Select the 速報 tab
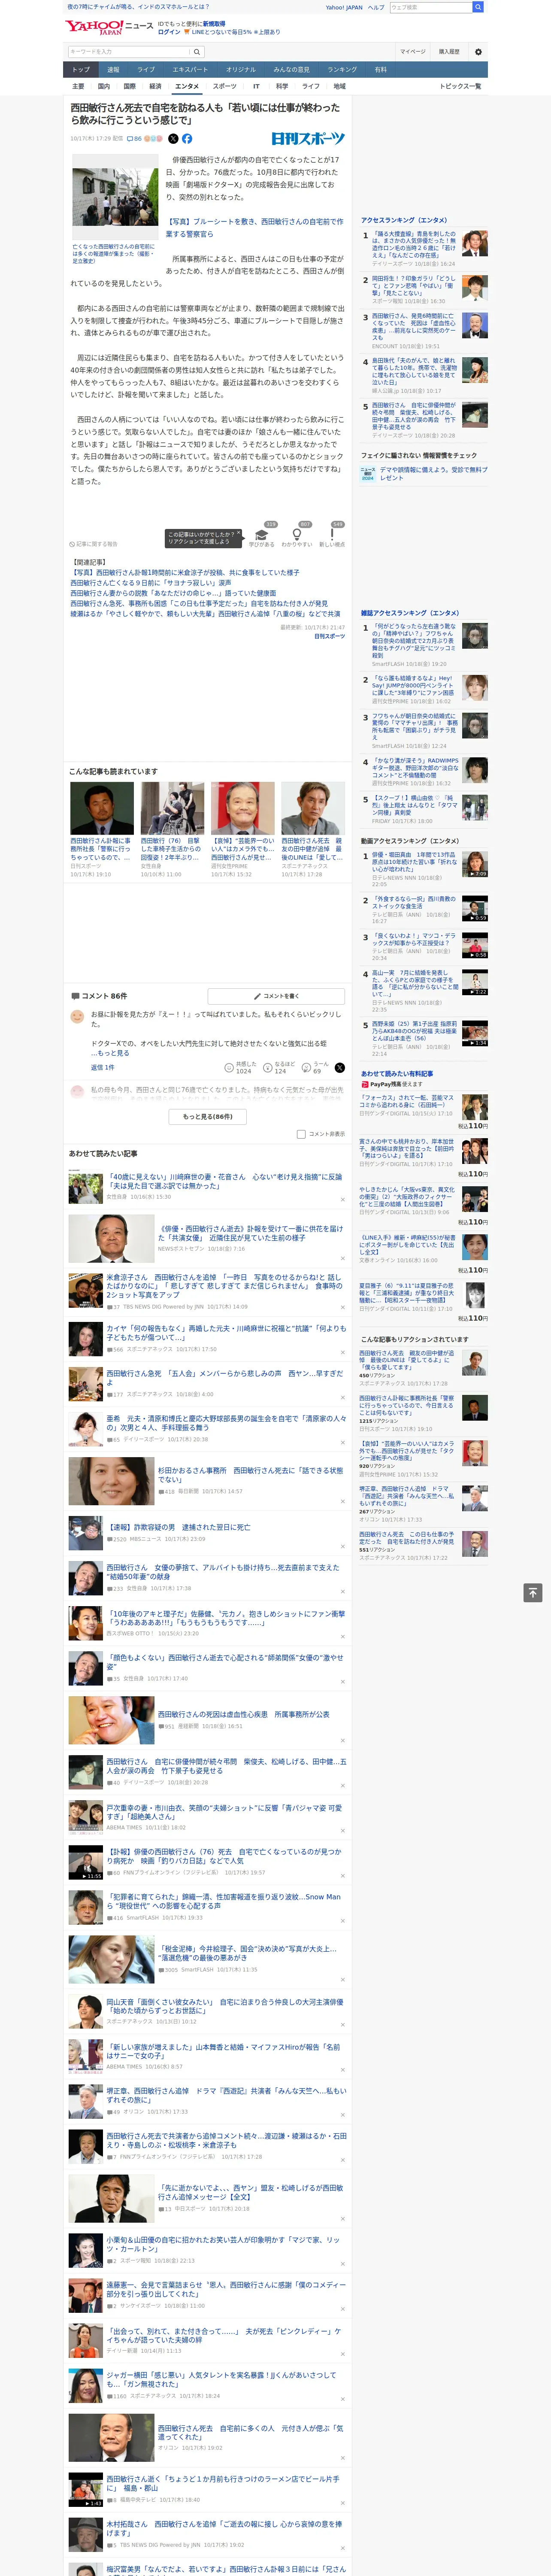Image resolution: width=551 pixels, height=2576 pixels. 113,70
